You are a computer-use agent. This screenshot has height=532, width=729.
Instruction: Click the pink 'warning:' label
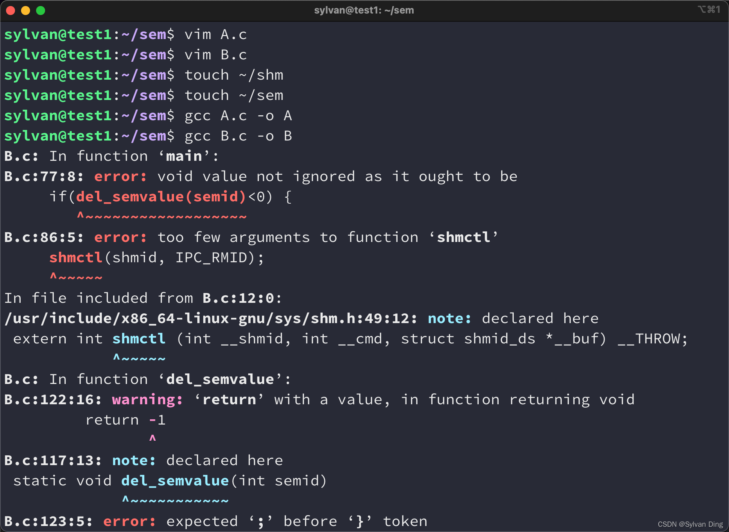click(147, 400)
